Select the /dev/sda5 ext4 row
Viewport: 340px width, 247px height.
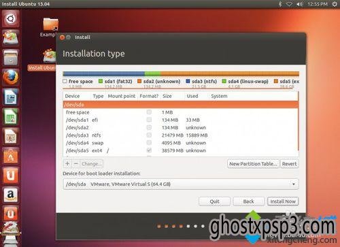point(181,150)
